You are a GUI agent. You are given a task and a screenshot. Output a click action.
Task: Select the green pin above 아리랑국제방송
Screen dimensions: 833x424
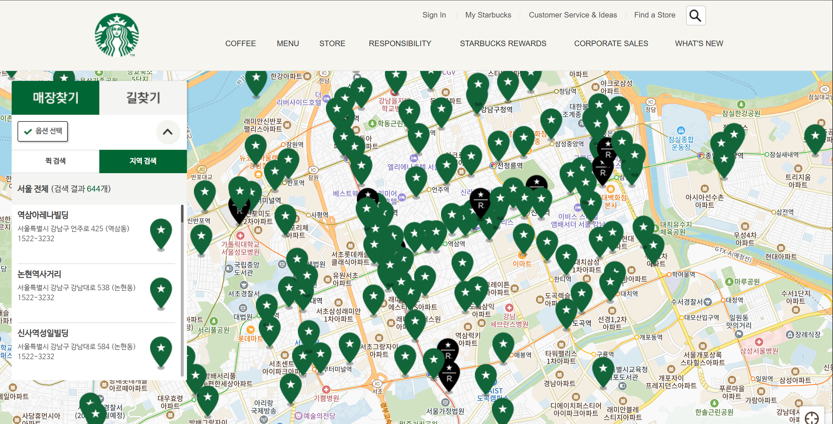point(291,388)
